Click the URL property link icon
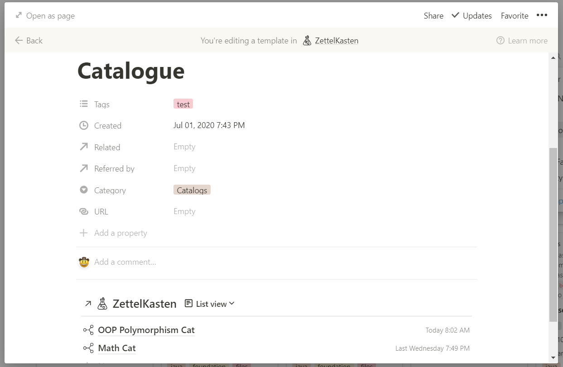 (x=84, y=211)
